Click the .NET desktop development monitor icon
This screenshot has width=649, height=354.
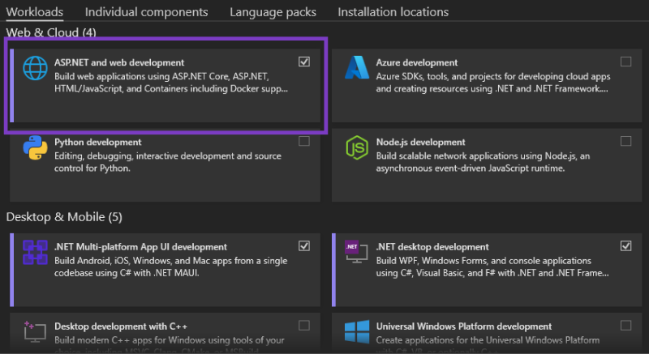tap(356, 252)
